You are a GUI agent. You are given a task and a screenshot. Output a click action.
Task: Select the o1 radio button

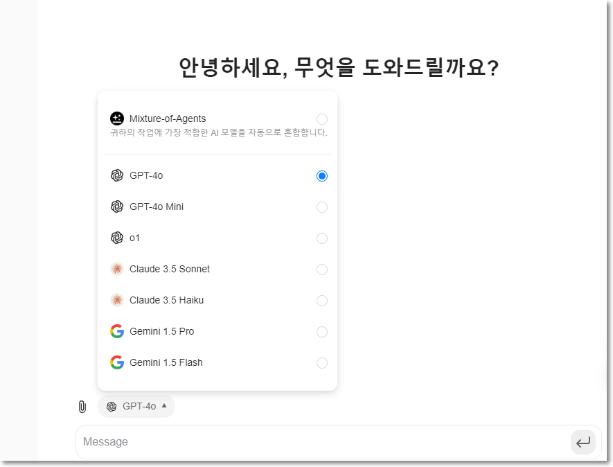tap(322, 238)
